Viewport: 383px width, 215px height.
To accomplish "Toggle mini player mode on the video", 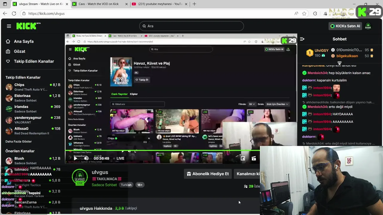I will tap(243, 158).
